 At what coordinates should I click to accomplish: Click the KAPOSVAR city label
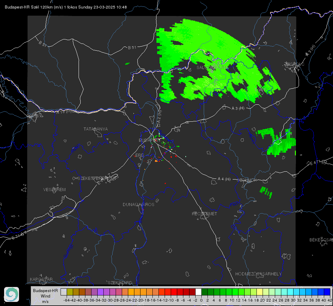pyautogui.click(x=41, y=279)
